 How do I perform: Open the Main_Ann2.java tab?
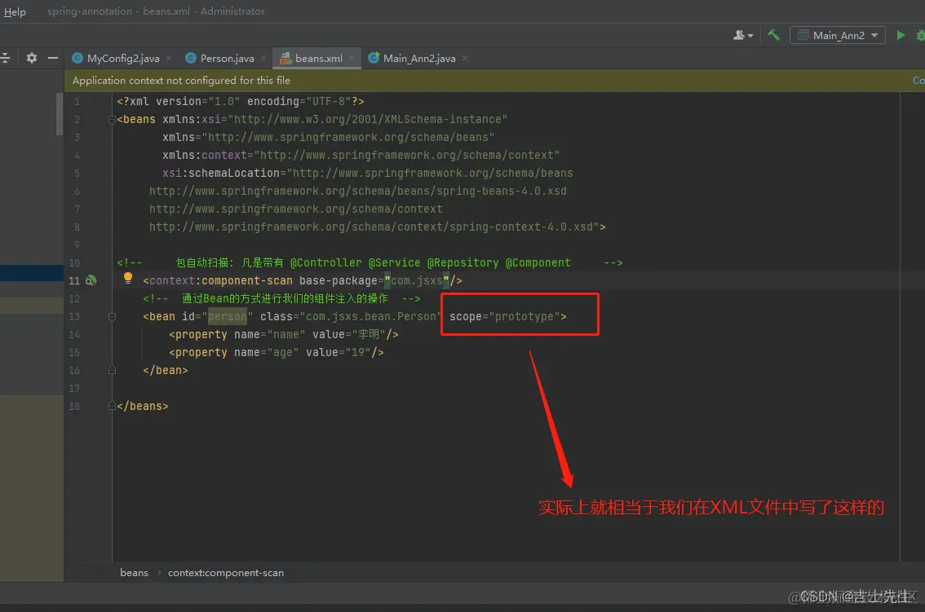click(418, 59)
